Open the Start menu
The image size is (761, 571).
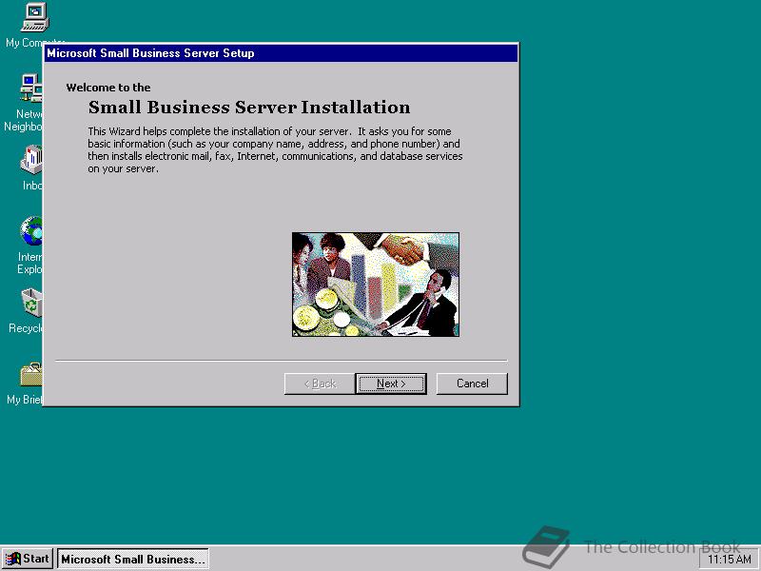27,559
